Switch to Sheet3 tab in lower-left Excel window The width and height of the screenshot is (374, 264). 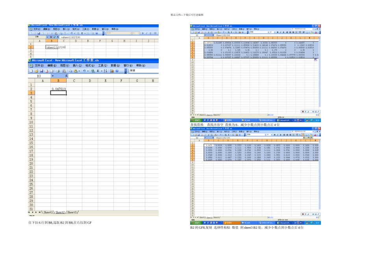coord(72,212)
